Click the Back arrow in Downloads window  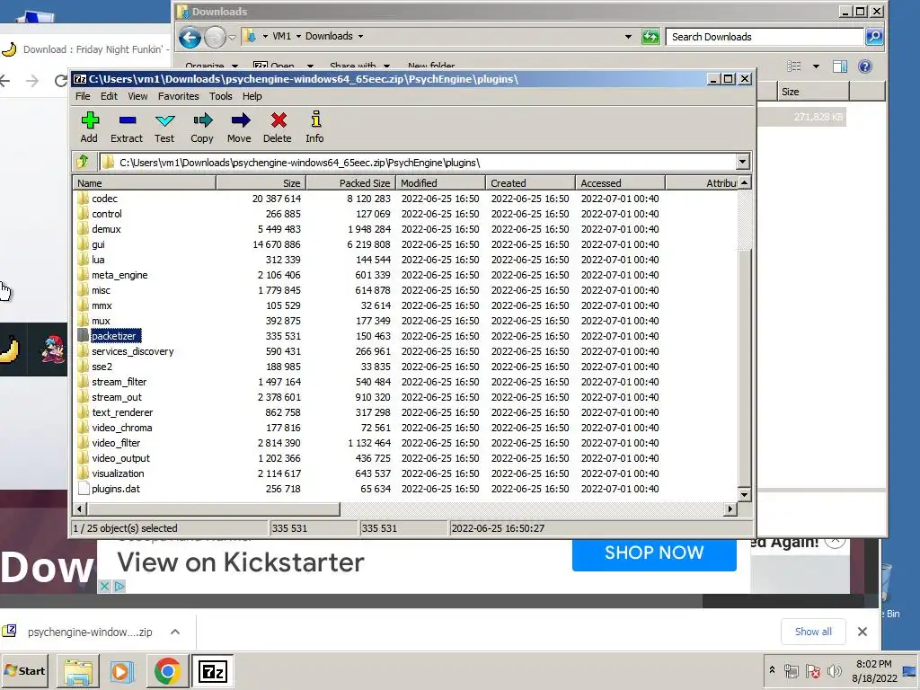(190, 37)
